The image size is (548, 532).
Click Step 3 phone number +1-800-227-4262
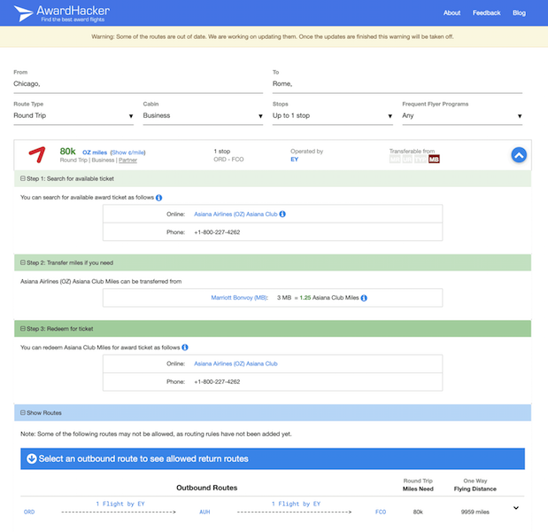click(217, 382)
